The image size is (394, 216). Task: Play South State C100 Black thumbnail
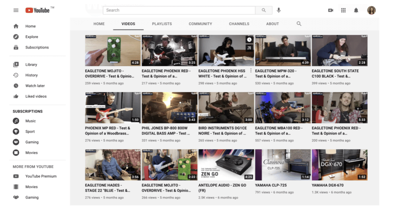(339, 50)
